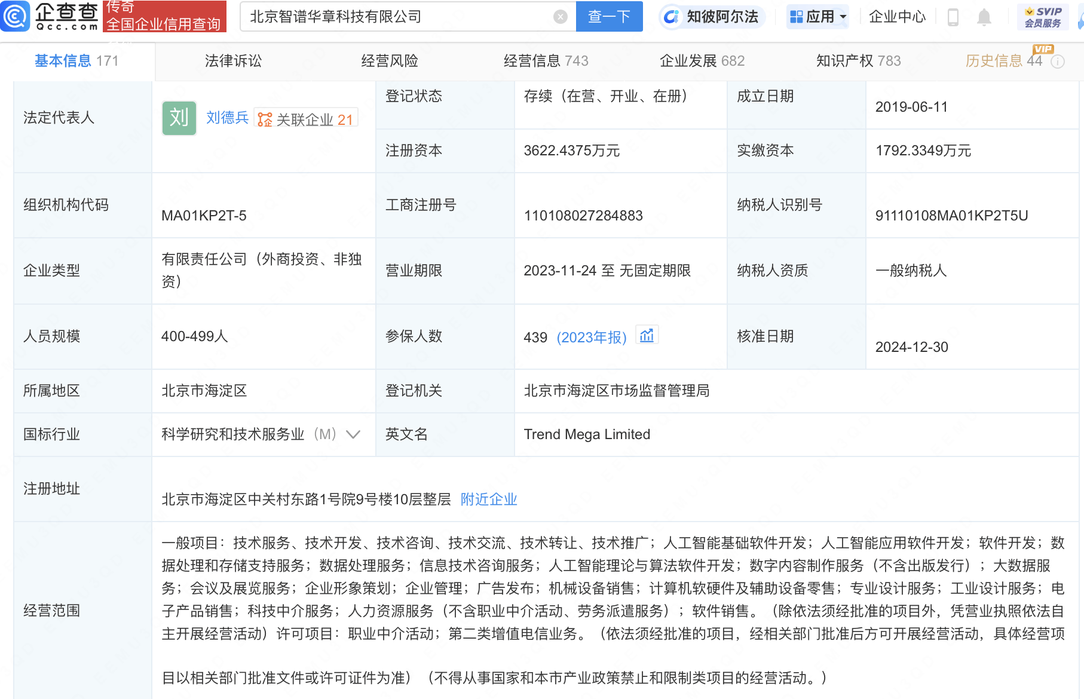
Task: Open the notifications bell icon
Action: pos(984,17)
